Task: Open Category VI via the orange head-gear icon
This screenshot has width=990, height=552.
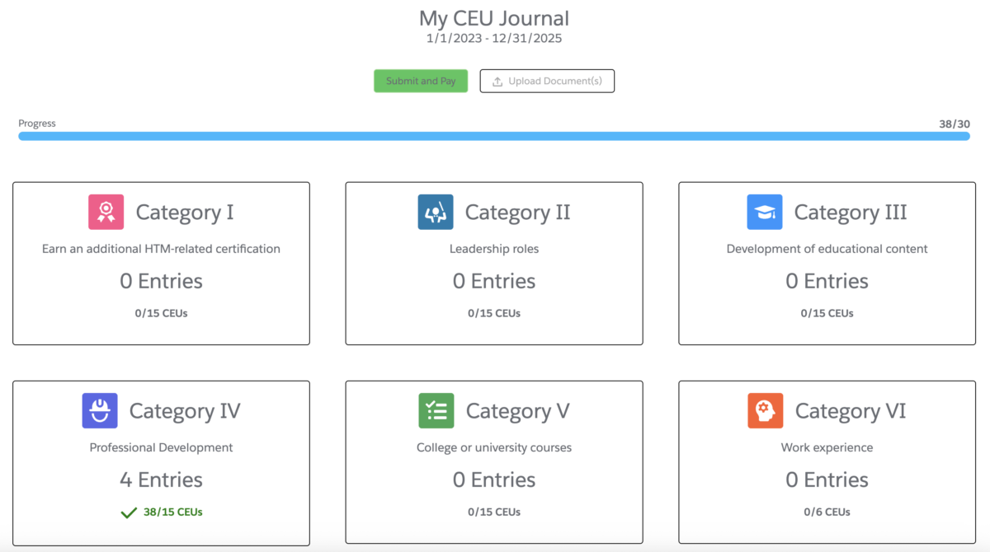Action: point(765,410)
